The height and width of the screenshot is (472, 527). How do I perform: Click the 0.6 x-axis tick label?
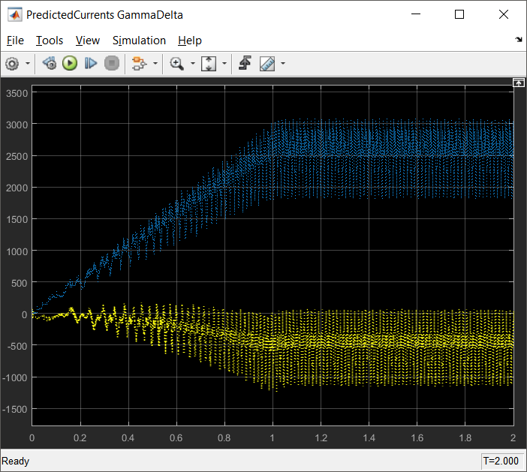click(176, 438)
